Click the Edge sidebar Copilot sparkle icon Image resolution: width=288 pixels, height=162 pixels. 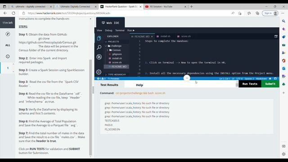[x=284, y=29]
